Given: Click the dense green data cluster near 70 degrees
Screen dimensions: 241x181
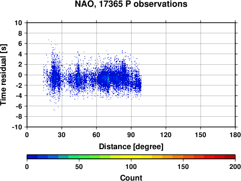Looking at the screenshot, I should (108, 79).
